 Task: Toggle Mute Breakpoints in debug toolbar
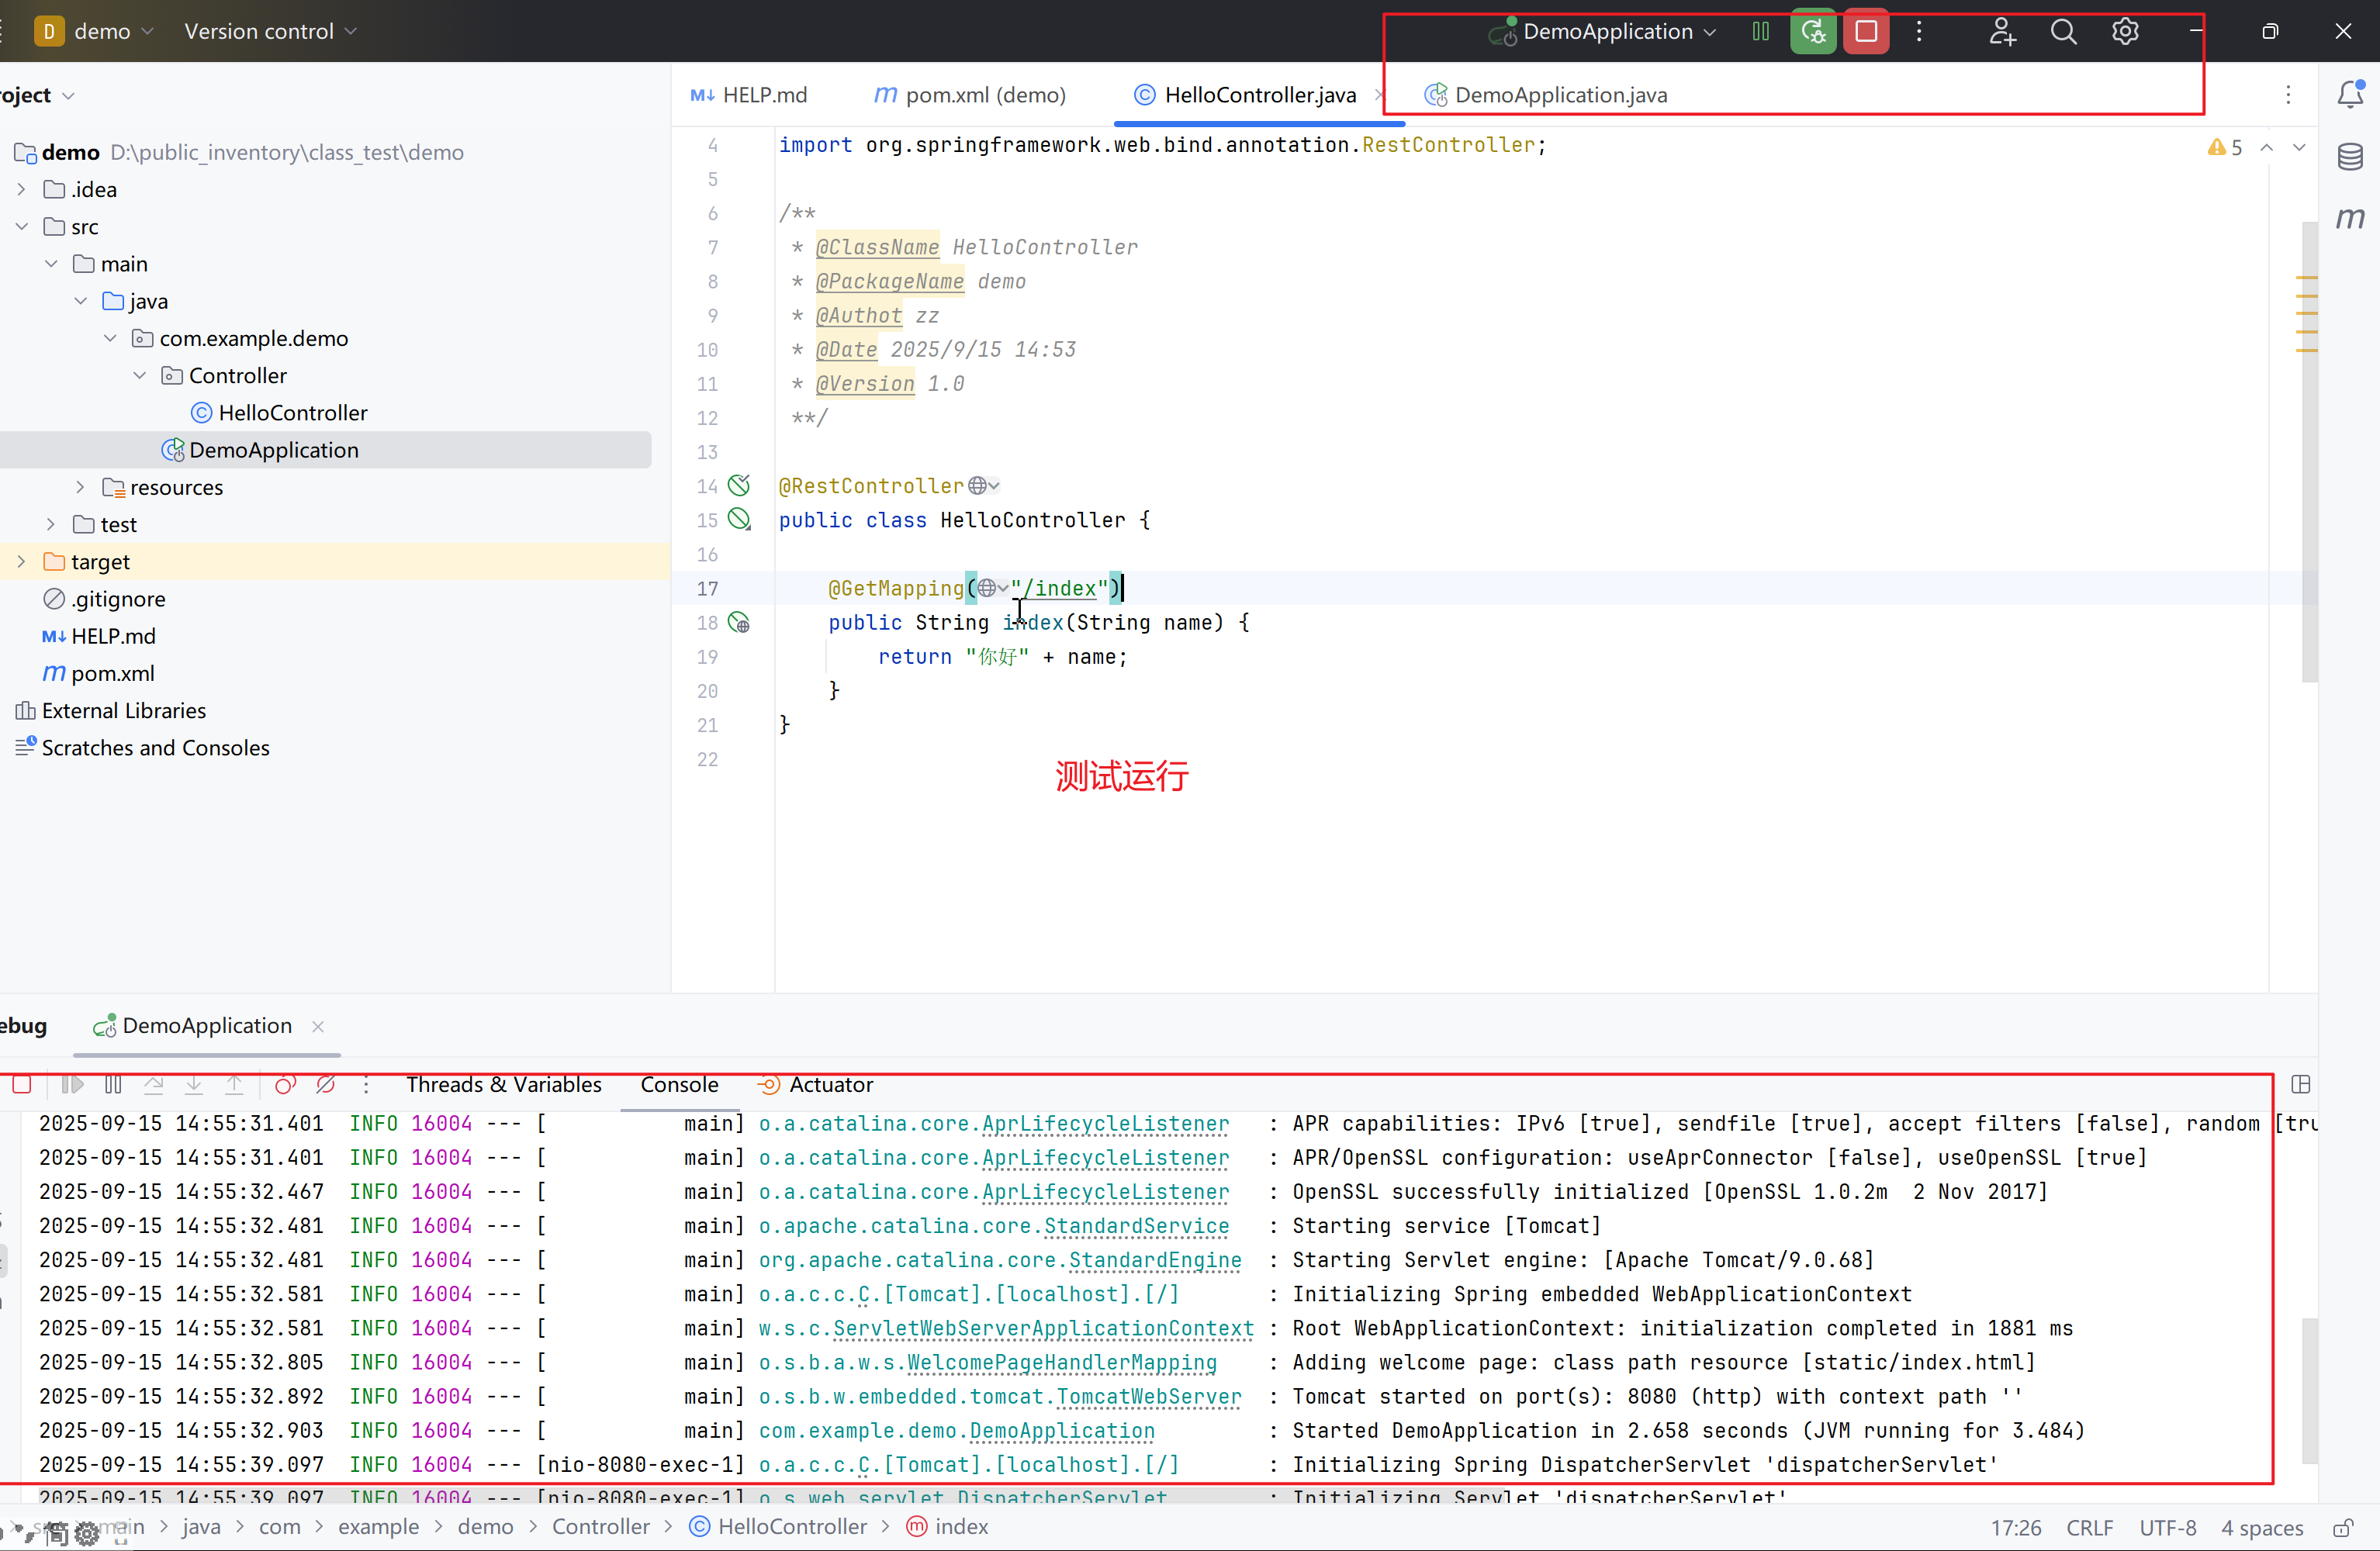pyautogui.click(x=325, y=1085)
